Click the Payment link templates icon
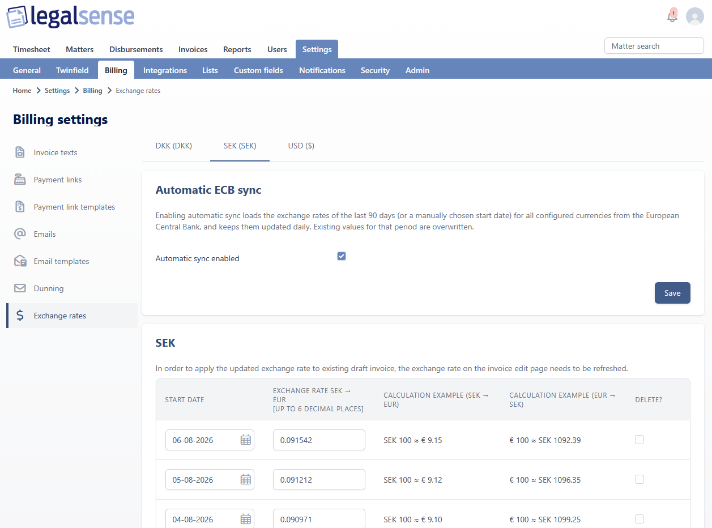712x528 pixels. (20, 207)
